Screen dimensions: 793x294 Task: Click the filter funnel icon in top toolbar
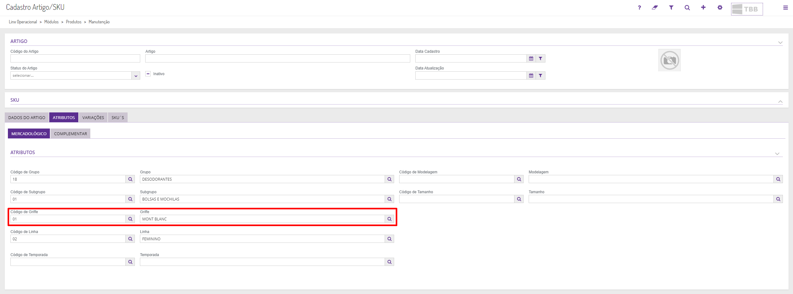click(x=671, y=8)
